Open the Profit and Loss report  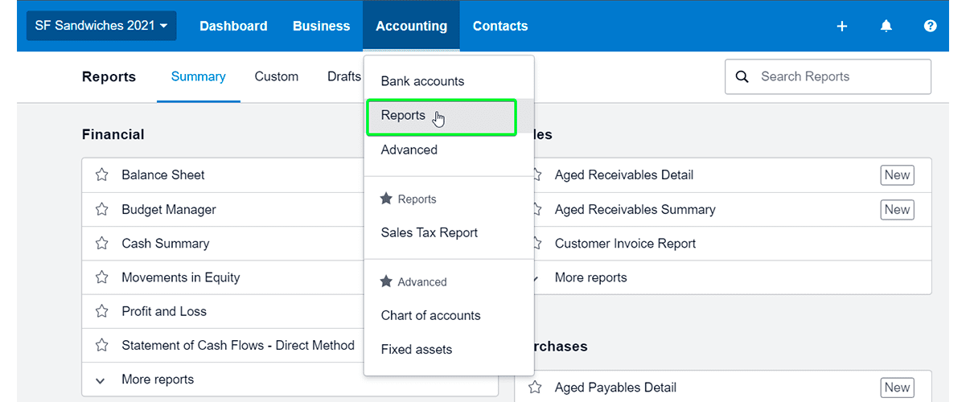click(x=164, y=311)
